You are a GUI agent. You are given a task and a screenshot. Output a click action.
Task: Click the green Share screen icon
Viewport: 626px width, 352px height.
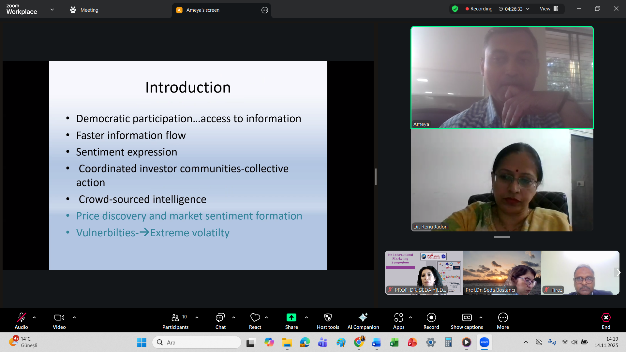pyautogui.click(x=291, y=317)
